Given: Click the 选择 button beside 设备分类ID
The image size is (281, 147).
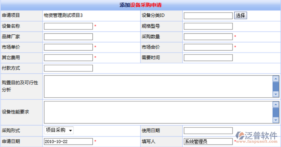Looking at the screenshot, I should (241, 15).
